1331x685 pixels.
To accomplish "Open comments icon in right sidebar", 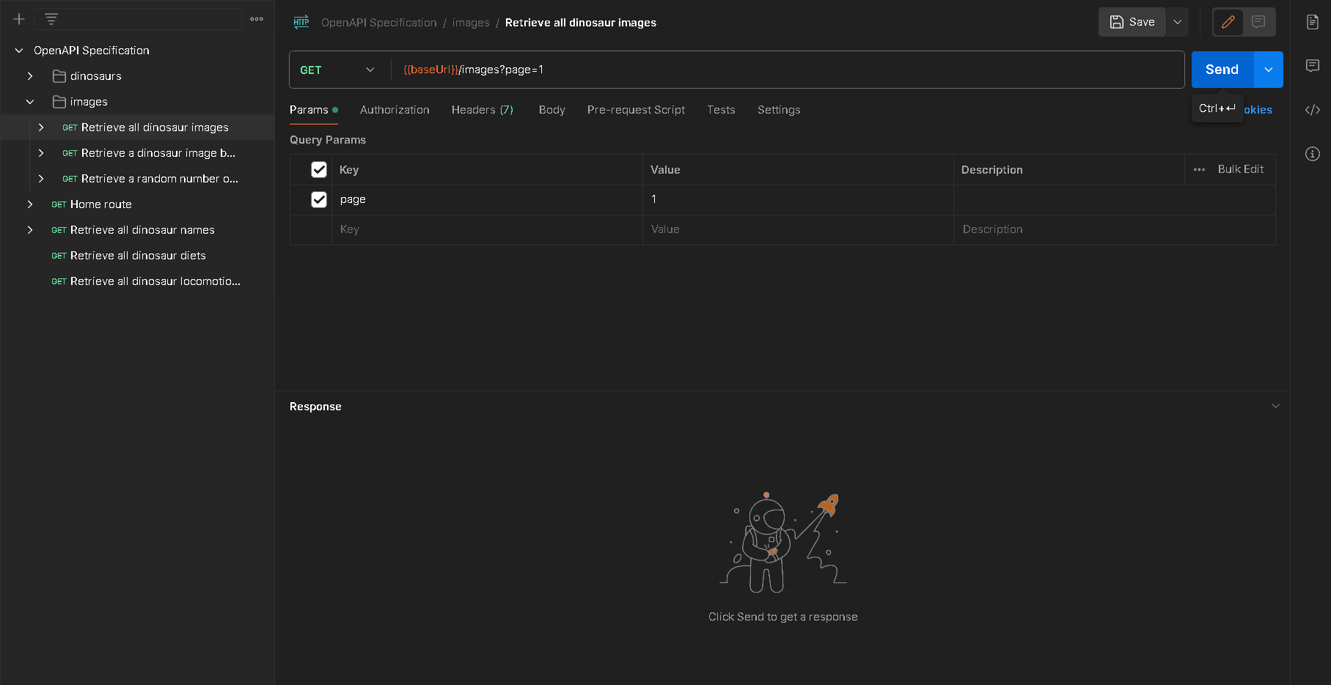I will [1313, 66].
